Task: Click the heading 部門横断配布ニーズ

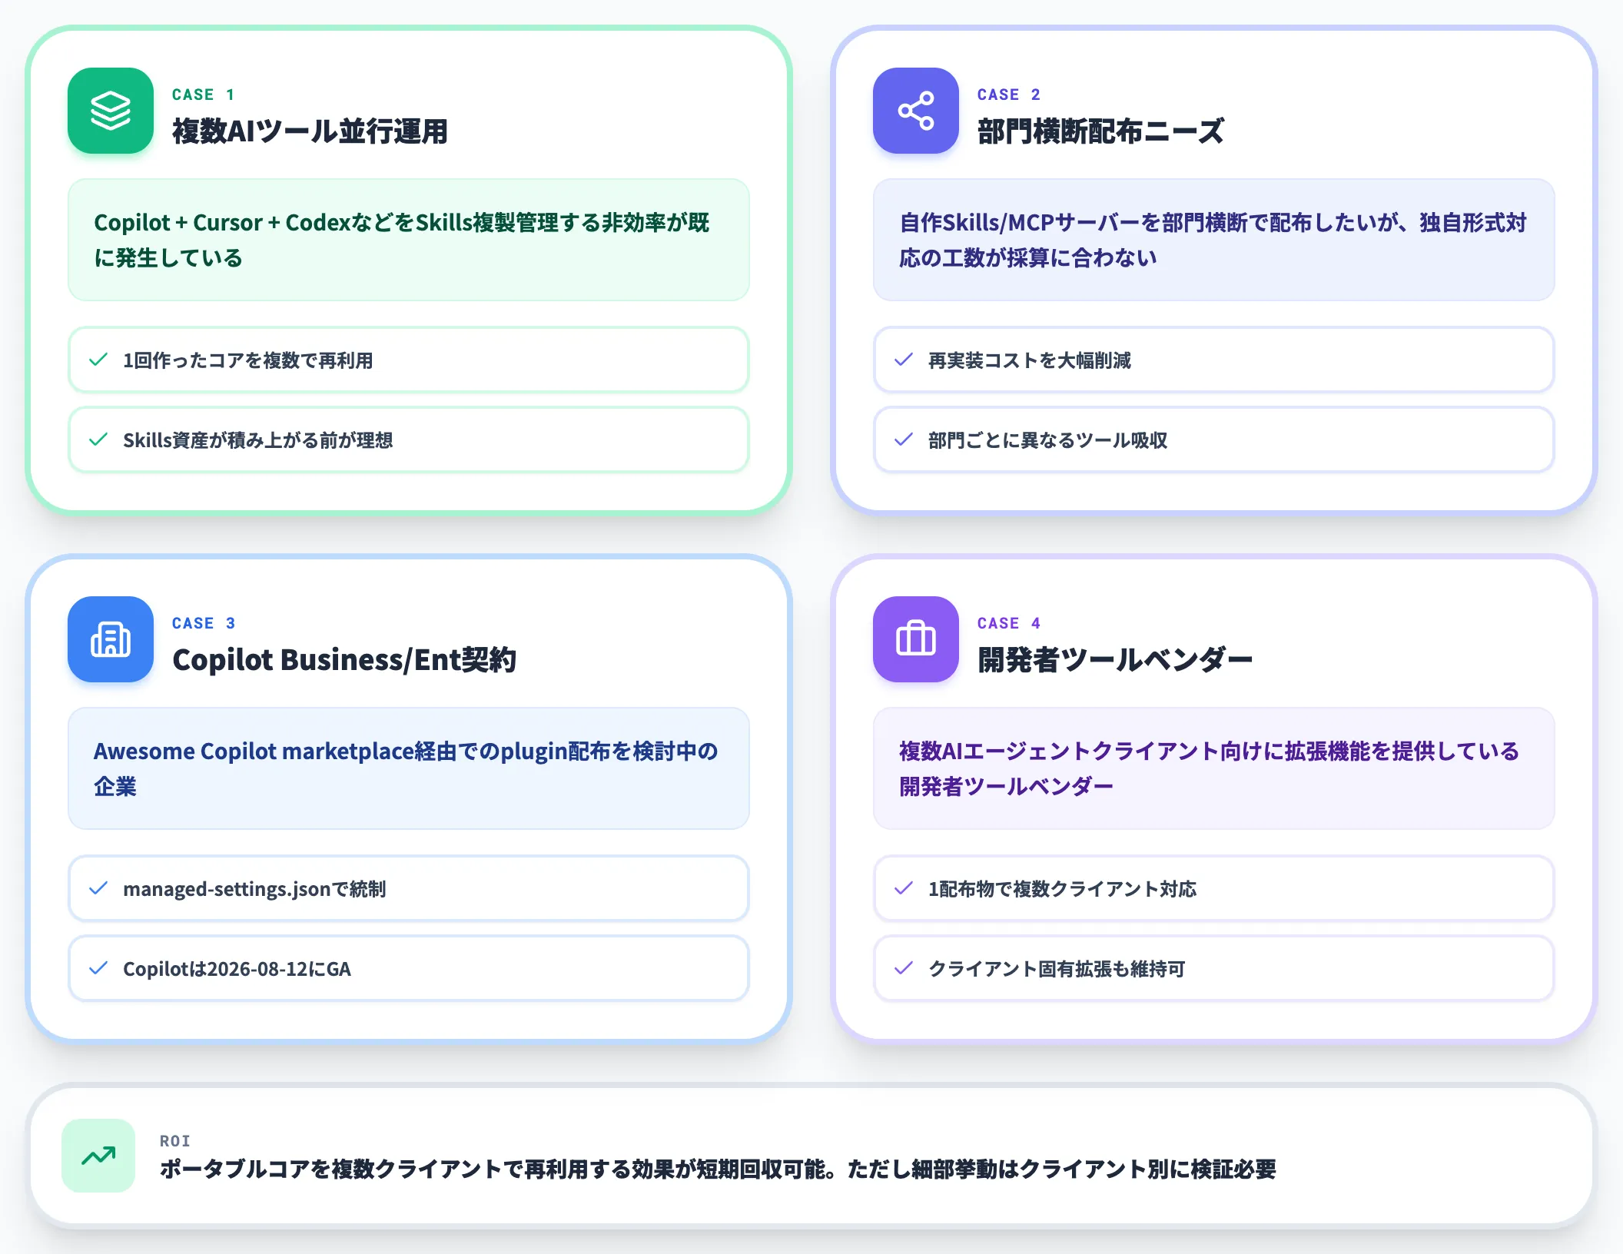Action: [1101, 131]
